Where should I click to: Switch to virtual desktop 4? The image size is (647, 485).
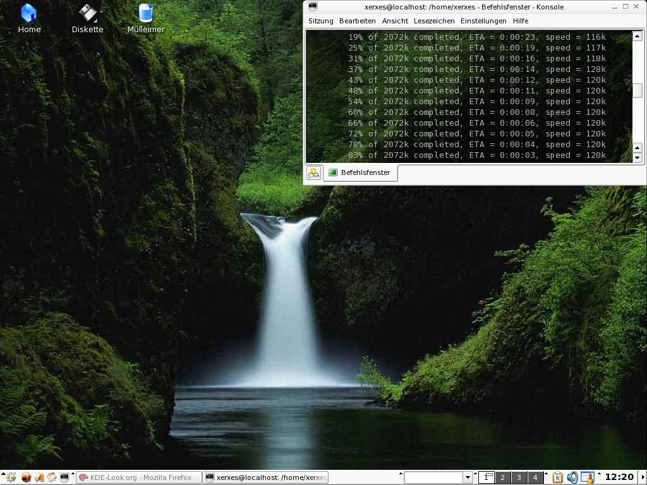pos(535,477)
